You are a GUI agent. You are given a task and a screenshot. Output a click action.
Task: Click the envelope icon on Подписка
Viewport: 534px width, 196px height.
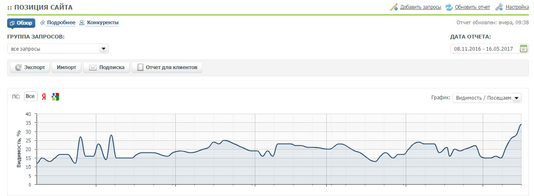(93, 67)
